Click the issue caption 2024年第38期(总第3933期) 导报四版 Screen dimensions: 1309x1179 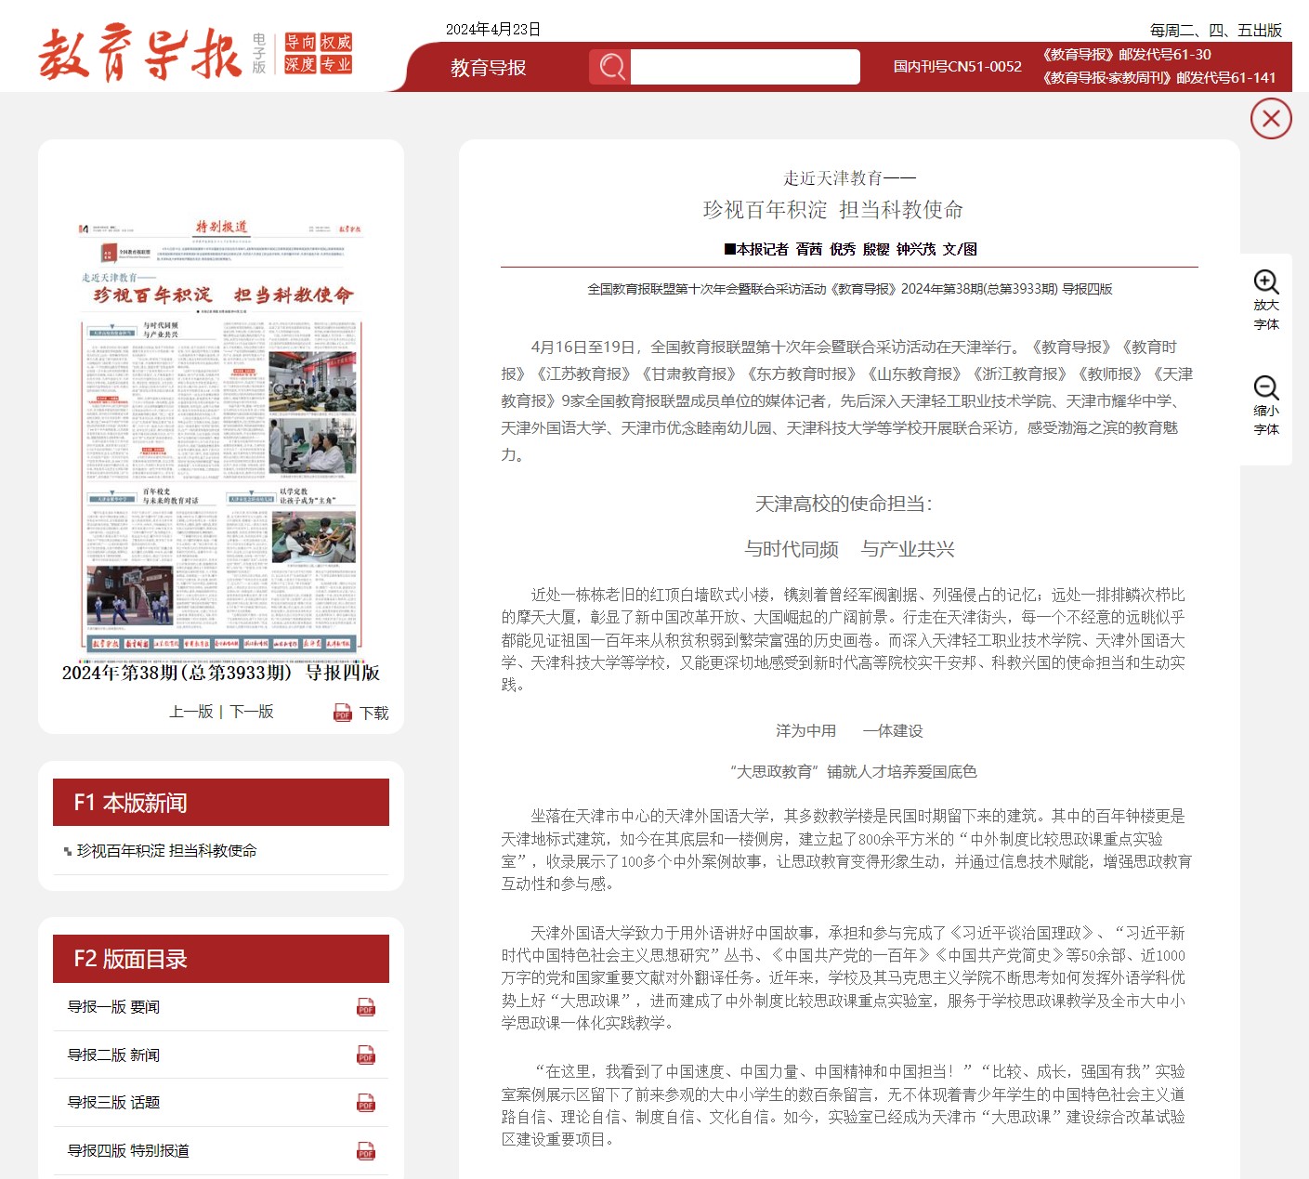tap(221, 672)
